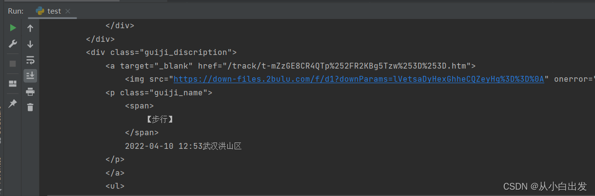Click the 2022-04-10 12:53 output line

coord(183,145)
